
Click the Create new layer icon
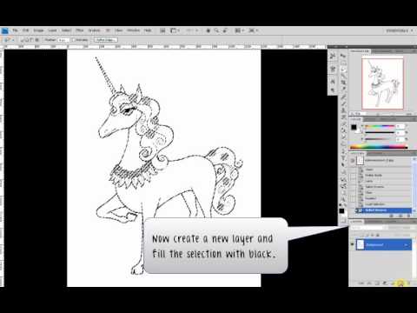[400, 283]
